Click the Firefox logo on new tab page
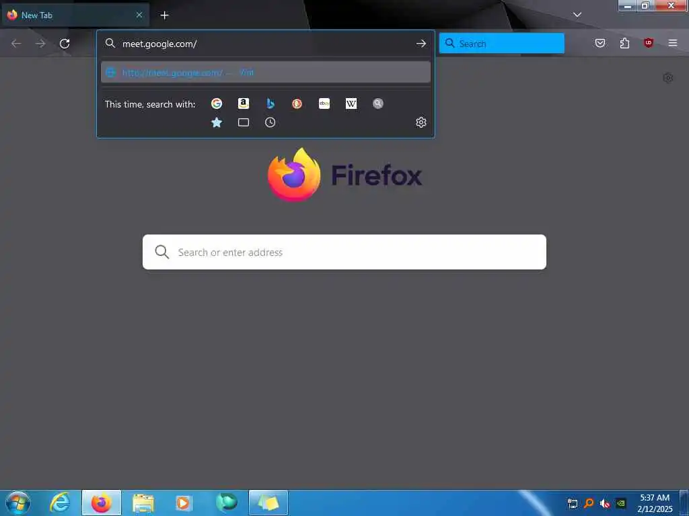Viewport: 689px width, 516px height. [x=345, y=175]
